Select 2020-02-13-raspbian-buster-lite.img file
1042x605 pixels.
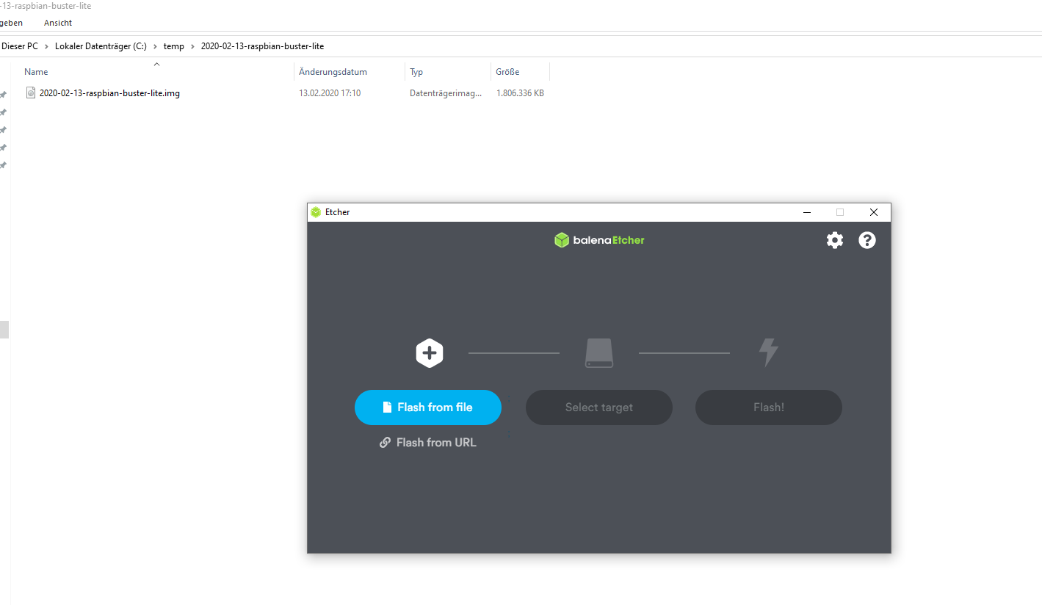109,93
